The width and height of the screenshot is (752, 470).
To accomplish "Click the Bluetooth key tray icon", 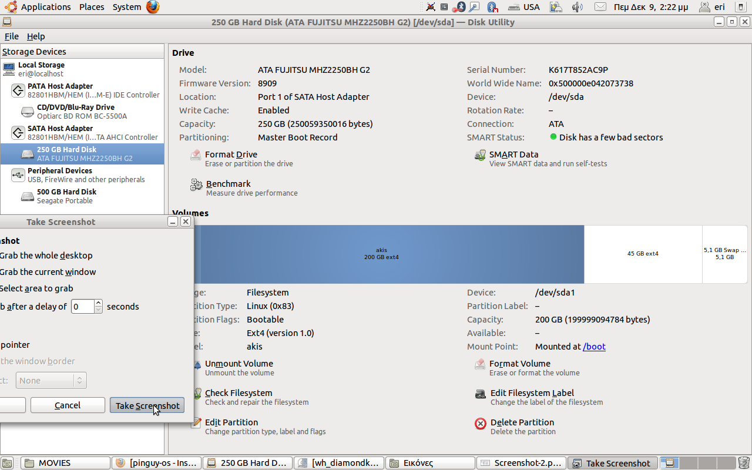I will [x=459, y=7].
